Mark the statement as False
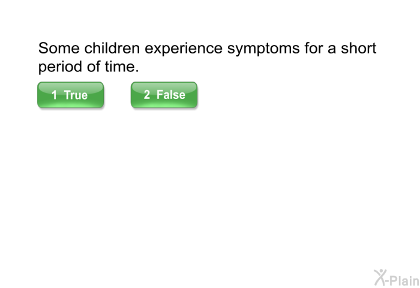Screen dimensions: 420x288 [164, 95]
